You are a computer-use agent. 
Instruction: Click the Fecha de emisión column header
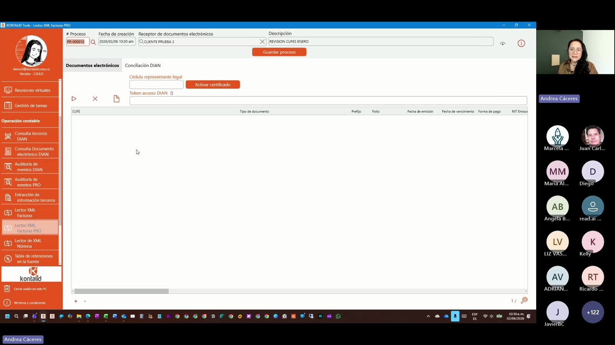tap(420, 112)
